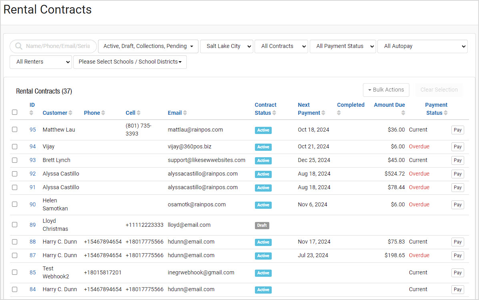Open contract ID 84 link
The image size is (479, 300).
33,289
